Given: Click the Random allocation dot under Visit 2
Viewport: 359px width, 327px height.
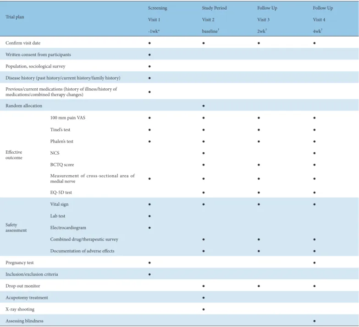Looking at the screenshot, I should (x=204, y=106).
